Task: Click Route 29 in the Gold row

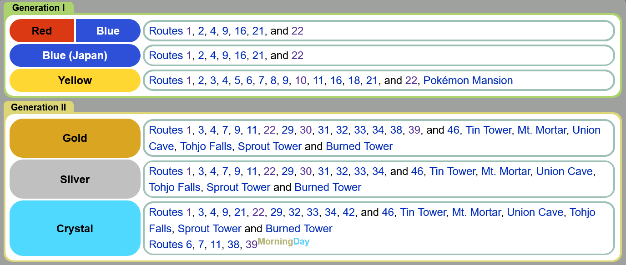Action: pos(288,130)
